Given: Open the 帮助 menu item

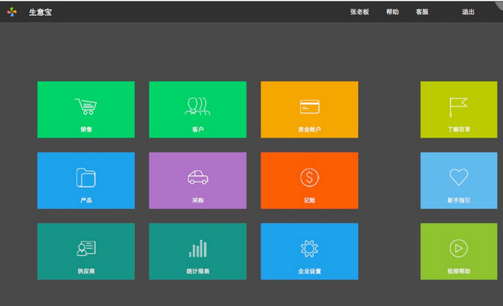Looking at the screenshot, I should coord(392,12).
